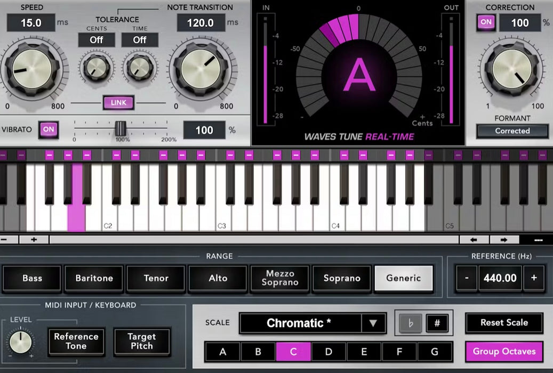Click the Vibrato 100 percent value field
The image size is (553, 373).
204,130
